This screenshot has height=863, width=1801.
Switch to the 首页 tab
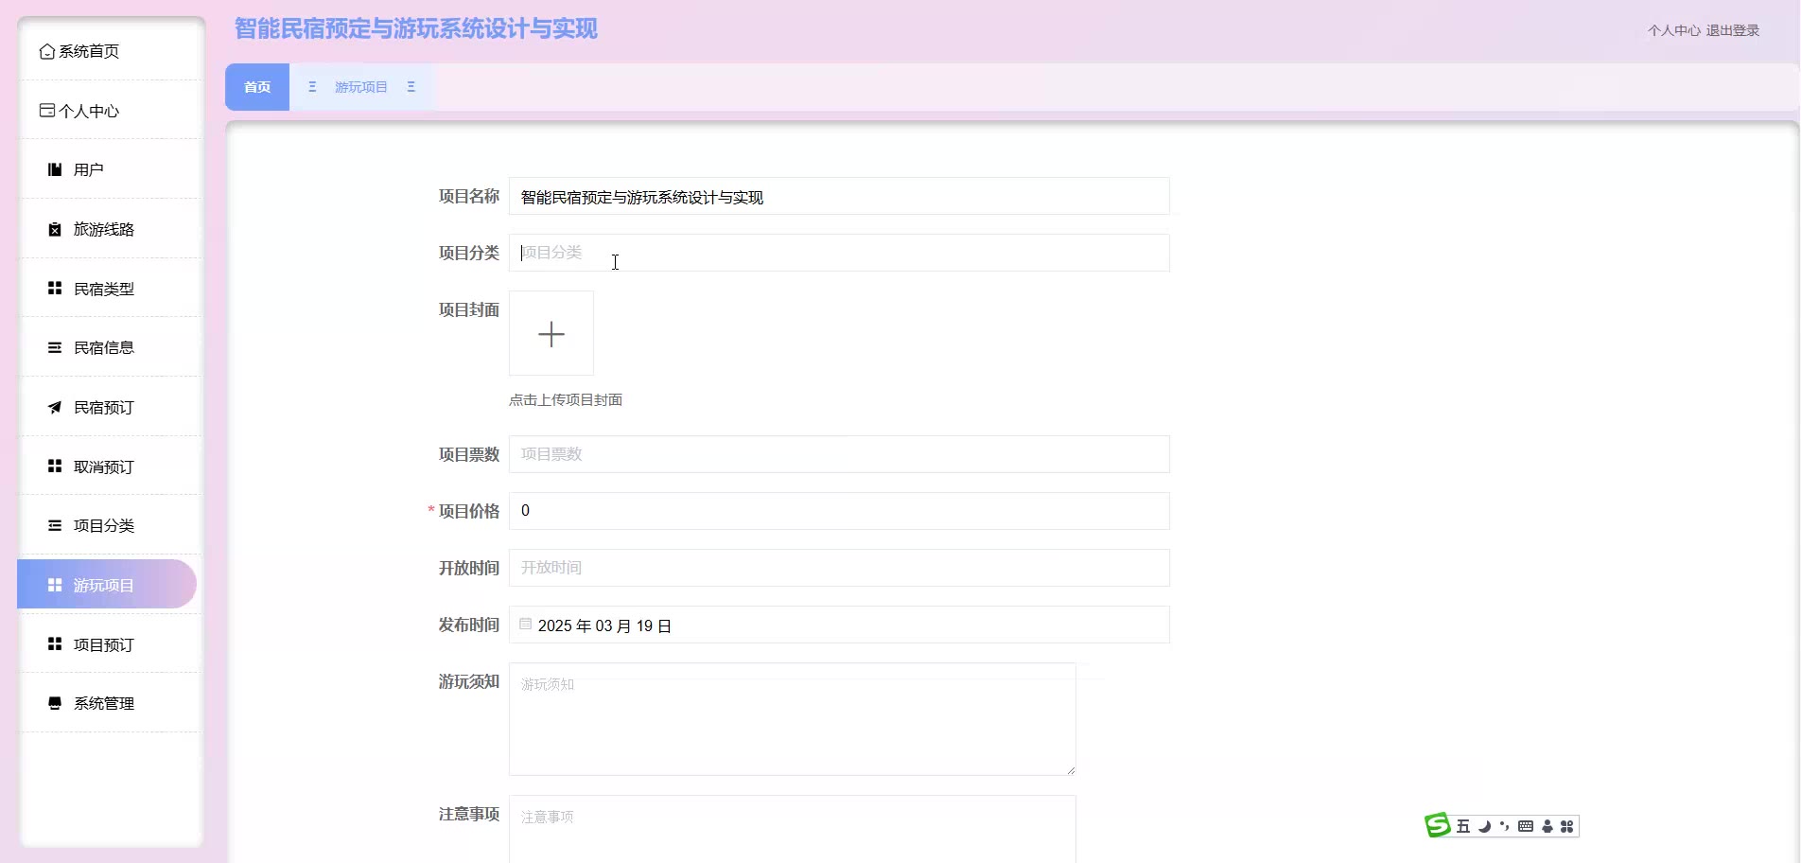point(257,87)
